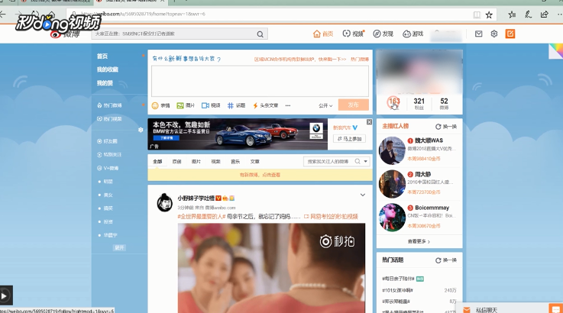This screenshot has height=313, width=563.
Task: Click the browser share icon
Action: click(545, 15)
